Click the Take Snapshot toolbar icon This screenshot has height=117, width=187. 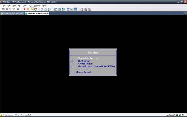(x=42, y=9)
